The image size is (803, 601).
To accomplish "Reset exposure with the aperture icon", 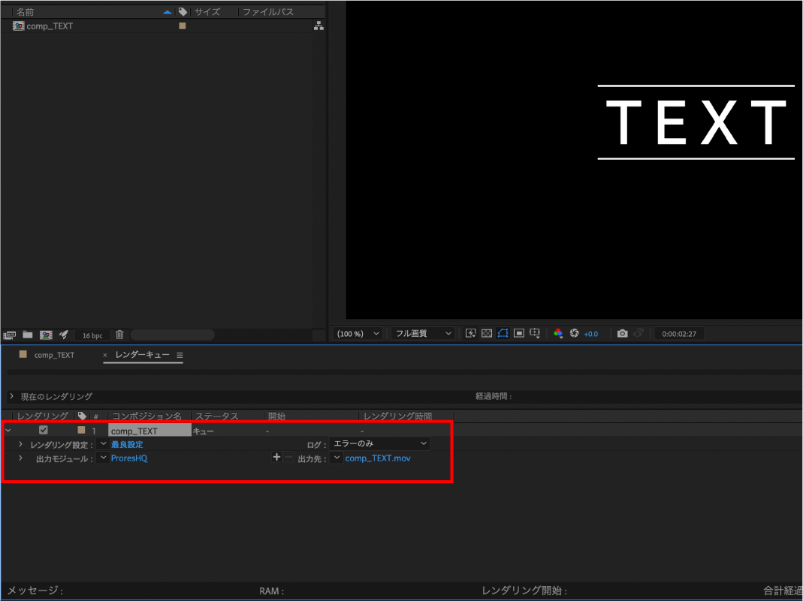I will pos(574,333).
